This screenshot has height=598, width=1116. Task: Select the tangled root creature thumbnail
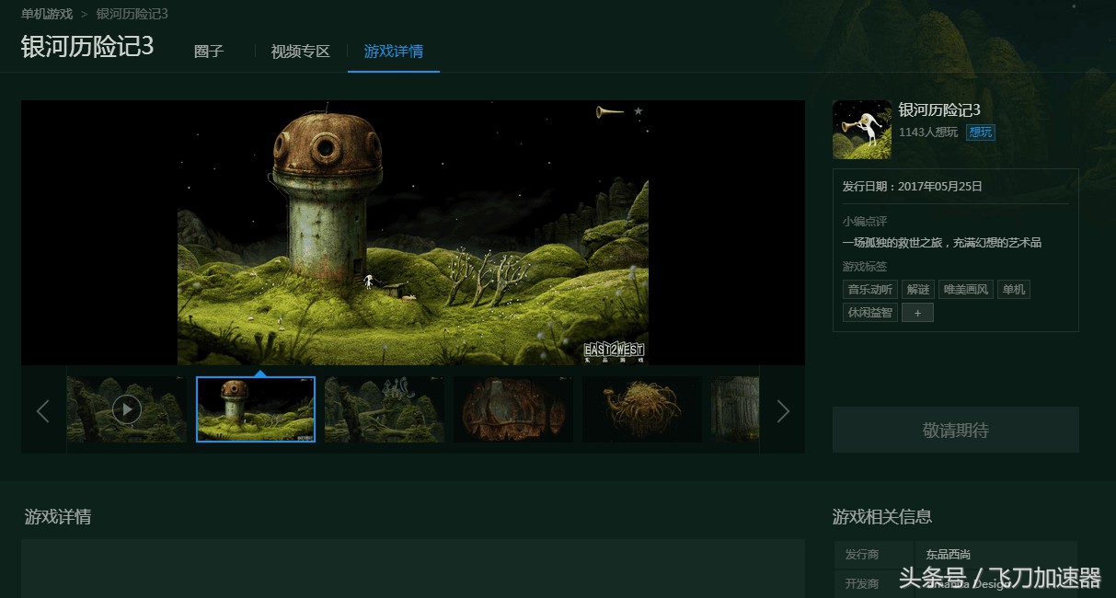[642, 409]
